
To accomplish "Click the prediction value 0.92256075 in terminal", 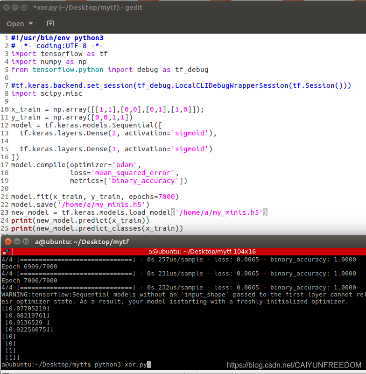I will 28,329.
